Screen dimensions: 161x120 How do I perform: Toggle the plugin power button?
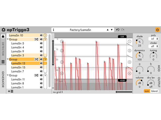coord(157,30)
